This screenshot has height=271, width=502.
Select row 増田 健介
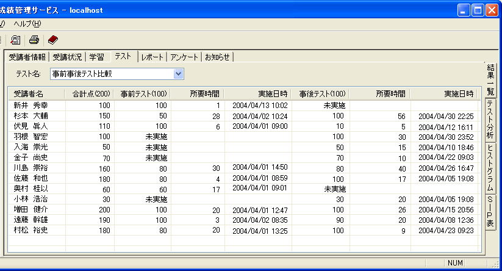pyautogui.click(x=245, y=209)
